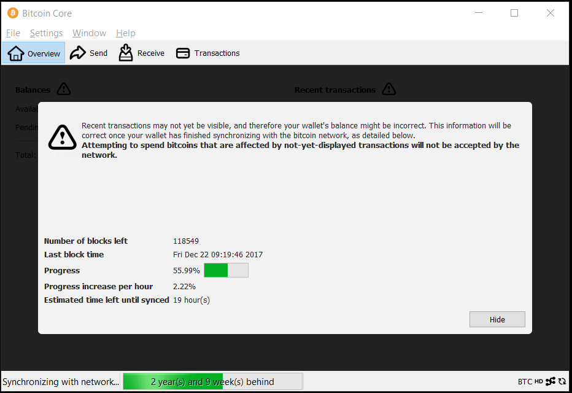Click the blocks left value 118549
Image resolution: width=572 pixels, height=393 pixels.
(186, 241)
